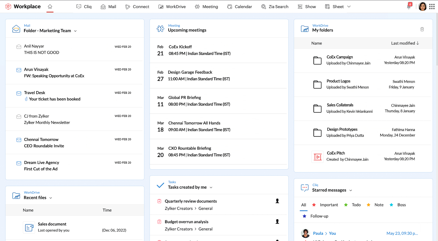Sort by Last modified column
The image size is (438, 241).
[x=405, y=43]
